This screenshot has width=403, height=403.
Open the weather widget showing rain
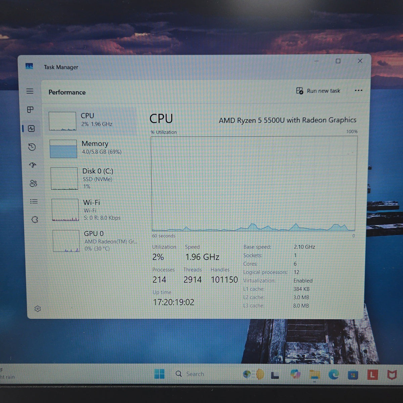(x=7, y=373)
